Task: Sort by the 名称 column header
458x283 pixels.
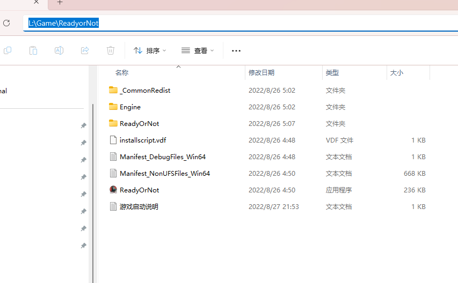Action: tap(122, 73)
